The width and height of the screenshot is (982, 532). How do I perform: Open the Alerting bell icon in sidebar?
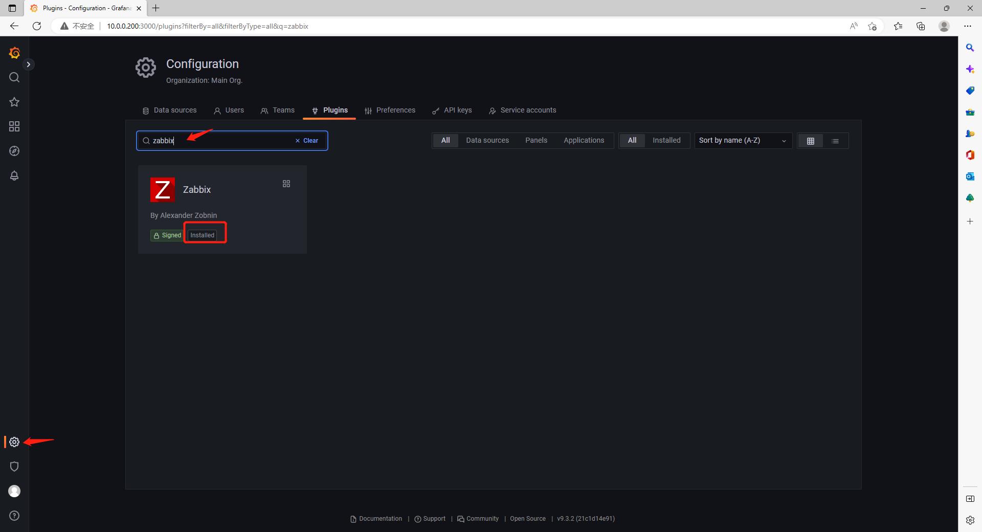click(14, 175)
